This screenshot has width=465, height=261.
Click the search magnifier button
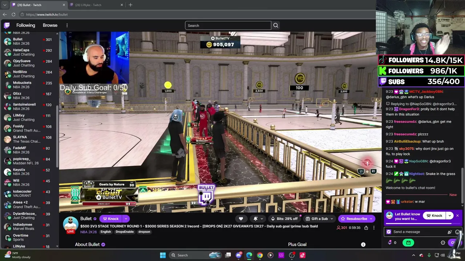276,25
